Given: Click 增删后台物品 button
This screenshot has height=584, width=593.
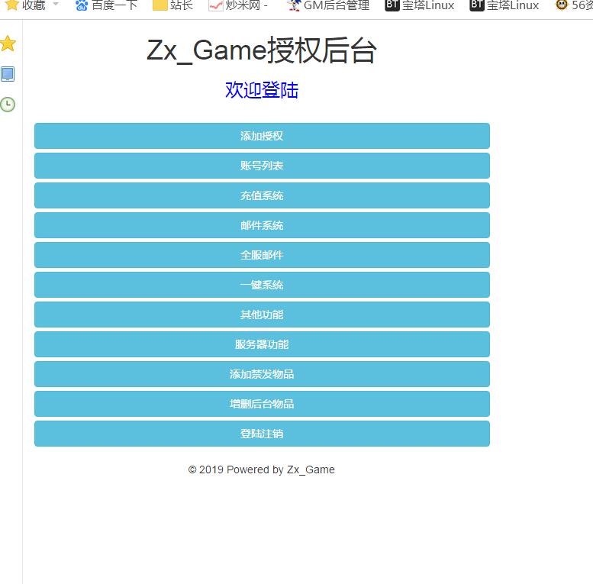Looking at the screenshot, I should (x=262, y=404).
